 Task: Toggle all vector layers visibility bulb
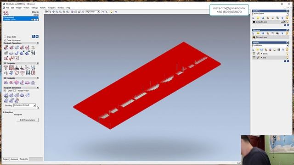pyautogui.click(x=287, y=18)
